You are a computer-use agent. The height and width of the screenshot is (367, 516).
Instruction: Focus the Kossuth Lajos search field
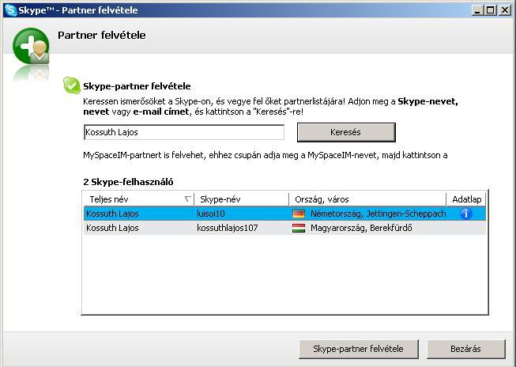(x=183, y=132)
